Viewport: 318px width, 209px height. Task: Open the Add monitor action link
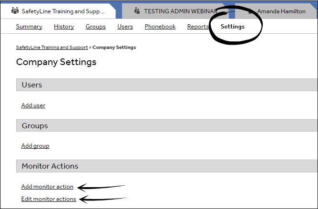tap(47, 187)
